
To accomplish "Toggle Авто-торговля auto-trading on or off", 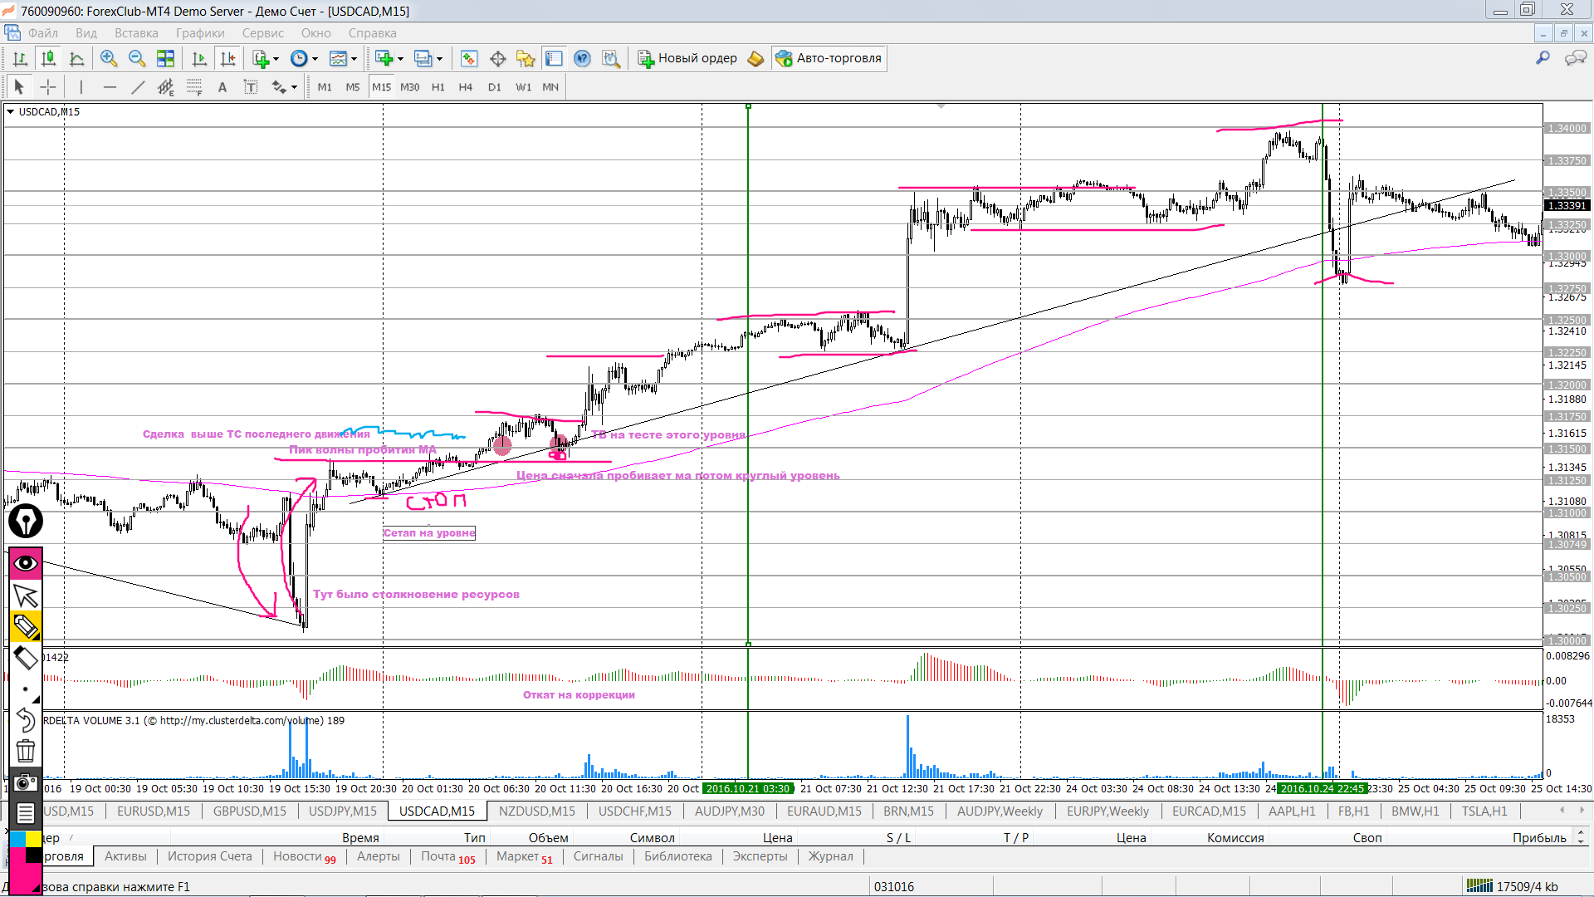I will pyautogui.click(x=829, y=58).
